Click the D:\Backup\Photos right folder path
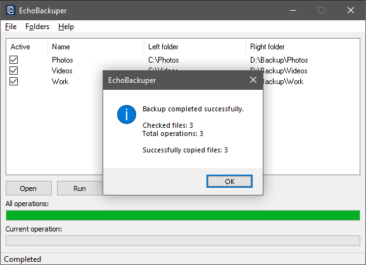This screenshot has height=265, width=366. 279,60
